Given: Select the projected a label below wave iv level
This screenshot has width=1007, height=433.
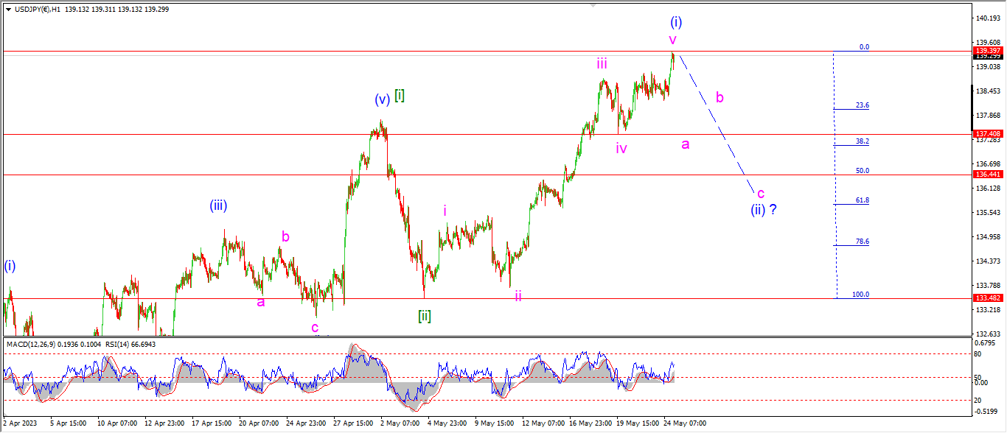Looking at the screenshot, I should tap(685, 144).
